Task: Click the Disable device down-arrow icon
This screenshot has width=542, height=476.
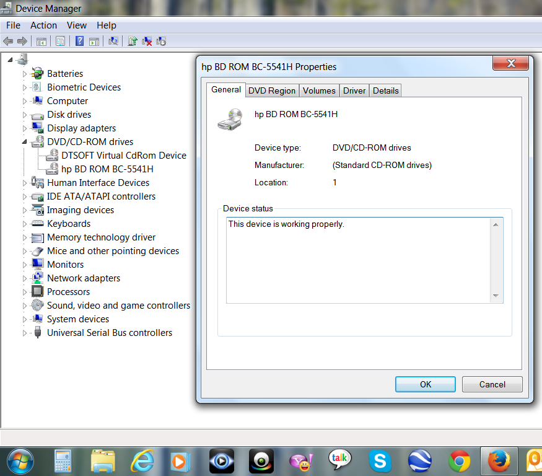Action: (x=161, y=41)
